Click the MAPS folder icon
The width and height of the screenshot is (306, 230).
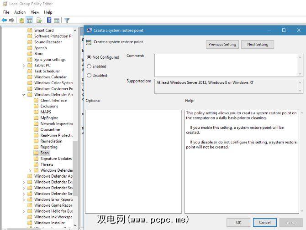36,112
